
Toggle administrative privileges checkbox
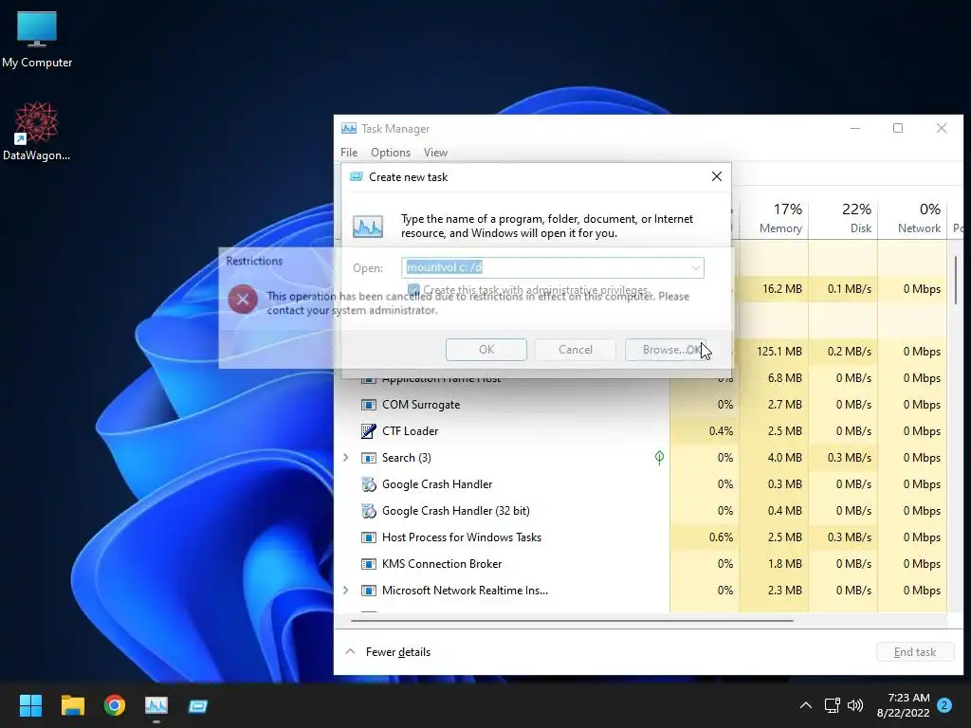click(413, 290)
